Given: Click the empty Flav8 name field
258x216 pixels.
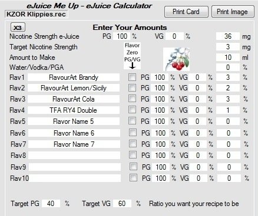Looking at the screenshot, I should click(x=74, y=156).
